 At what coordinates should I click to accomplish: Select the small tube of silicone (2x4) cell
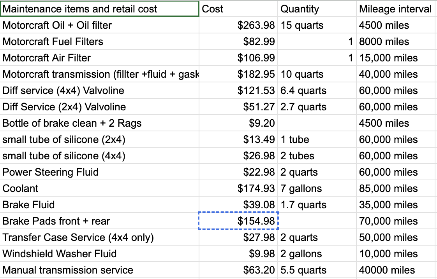99,139
